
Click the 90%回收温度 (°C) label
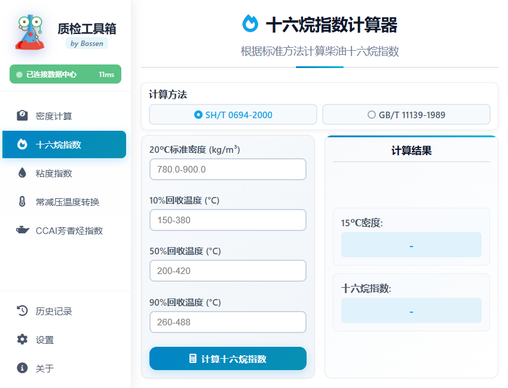pyautogui.click(x=185, y=302)
